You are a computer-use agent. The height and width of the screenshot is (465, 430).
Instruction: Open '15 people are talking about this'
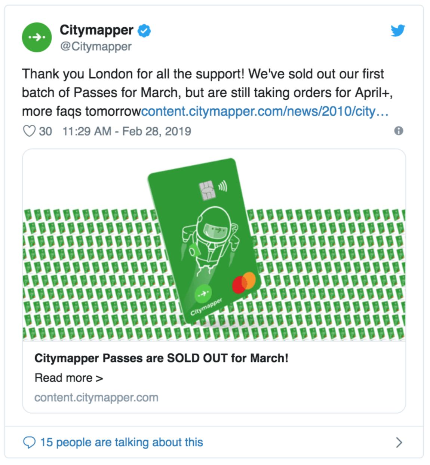[x=122, y=442]
